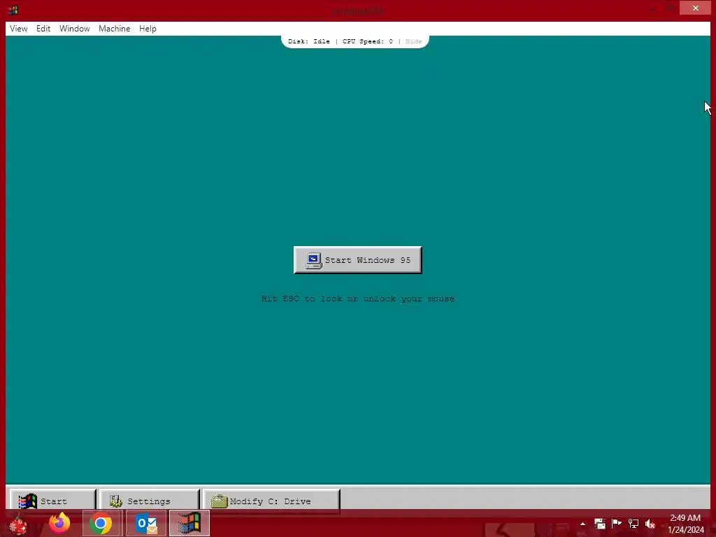Click the Disk: Idle status text
The height and width of the screenshot is (537, 716).
pos(309,41)
